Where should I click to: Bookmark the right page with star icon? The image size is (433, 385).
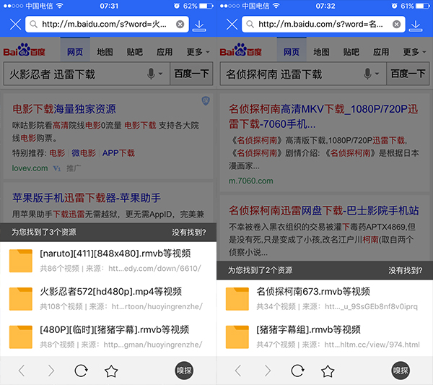pyautogui.click(x=328, y=371)
